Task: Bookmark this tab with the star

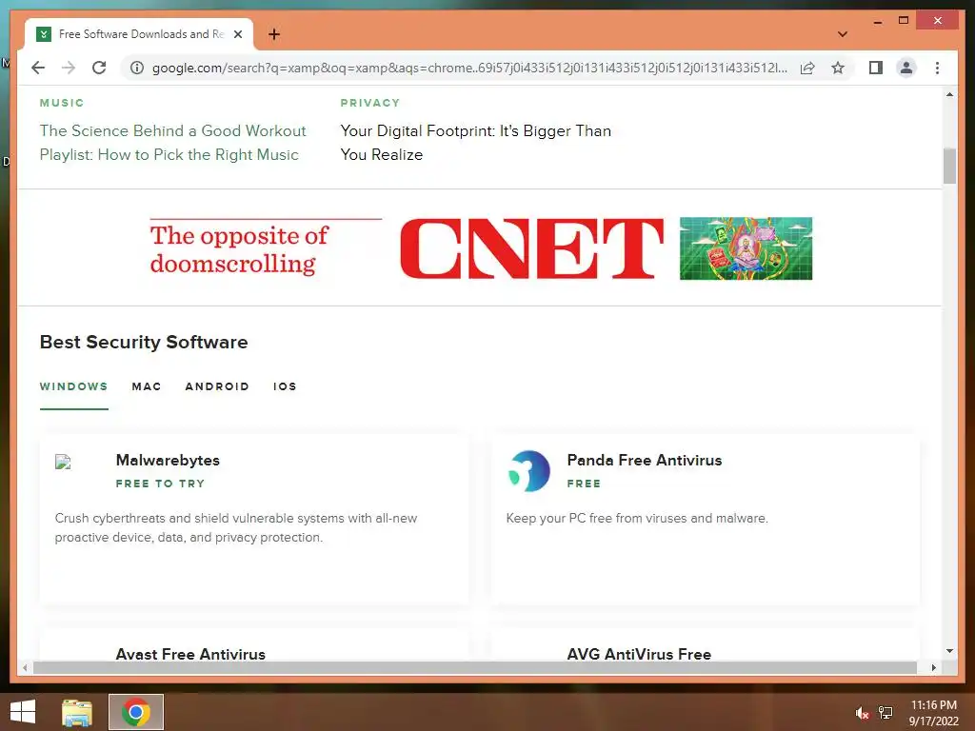Action: tap(838, 68)
